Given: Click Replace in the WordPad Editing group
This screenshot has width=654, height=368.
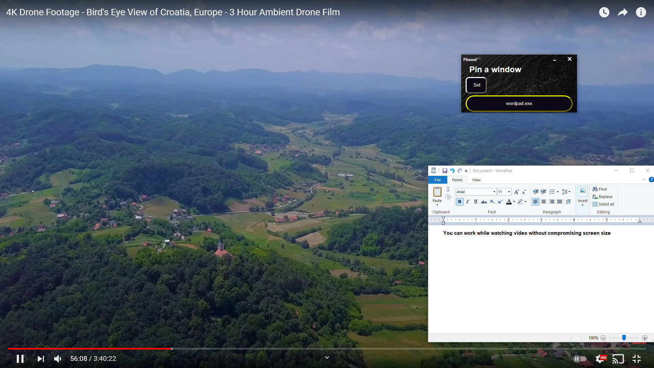Looking at the screenshot, I should [603, 197].
